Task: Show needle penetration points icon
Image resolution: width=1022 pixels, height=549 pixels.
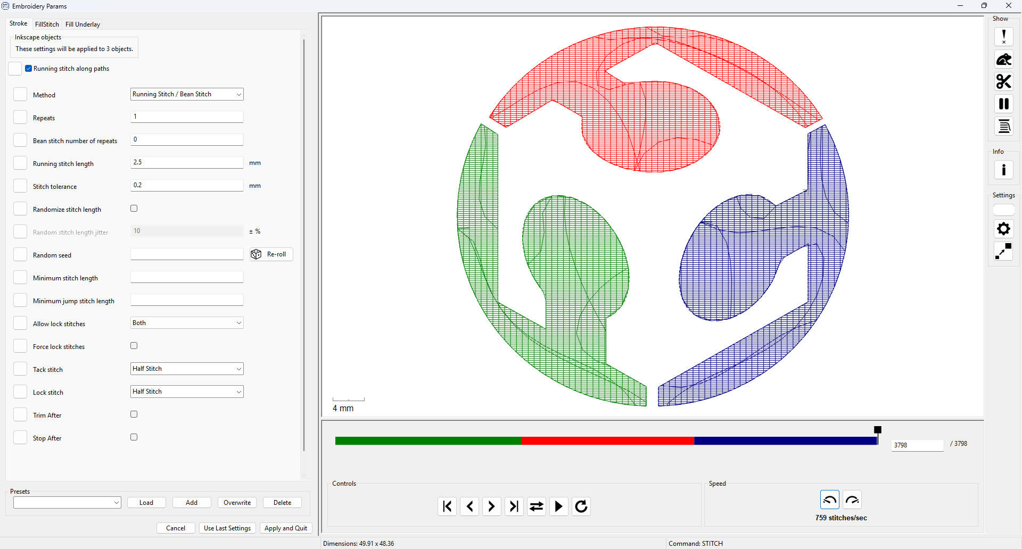Action: [1003, 37]
